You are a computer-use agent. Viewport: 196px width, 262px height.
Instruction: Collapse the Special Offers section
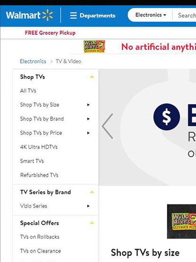click(x=92, y=223)
